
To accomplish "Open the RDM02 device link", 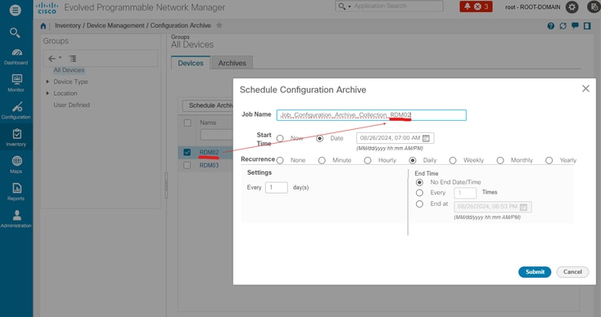I will point(209,152).
